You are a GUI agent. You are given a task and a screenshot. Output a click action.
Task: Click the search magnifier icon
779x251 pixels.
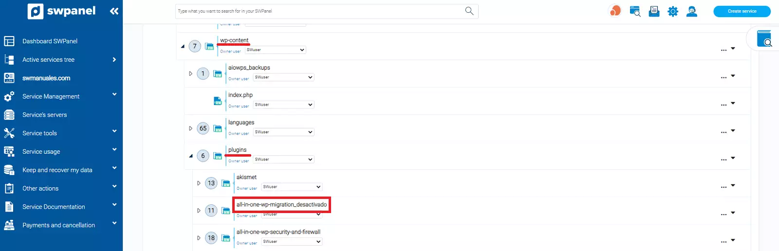pos(469,11)
